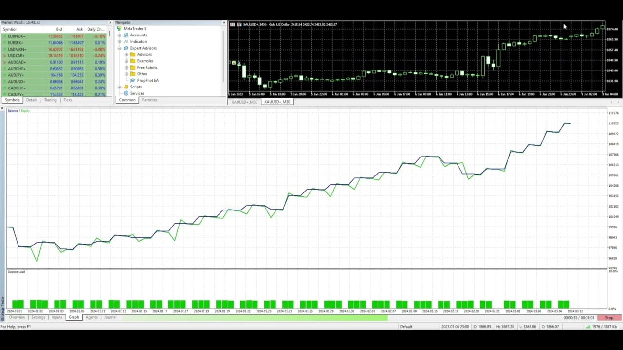The width and height of the screenshot is (623, 350).
Task: Collapse the Expert Advisors tree node
Action: (119, 48)
